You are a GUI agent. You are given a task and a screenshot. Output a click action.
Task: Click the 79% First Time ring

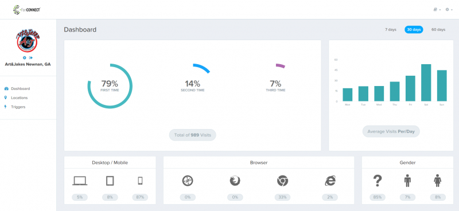pyautogui.click(x=110, y=86)
